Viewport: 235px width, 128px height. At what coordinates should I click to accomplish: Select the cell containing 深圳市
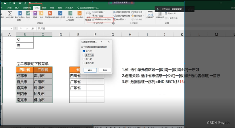[43, 76]
